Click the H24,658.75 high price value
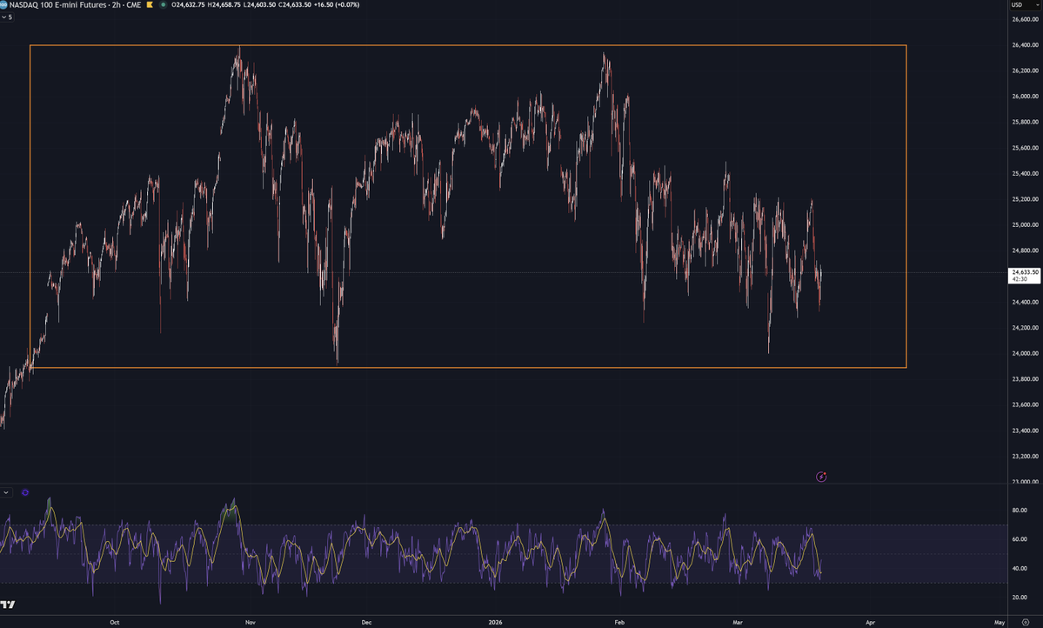The height and width of the screenshot is (628, 1043). point(224,4)
